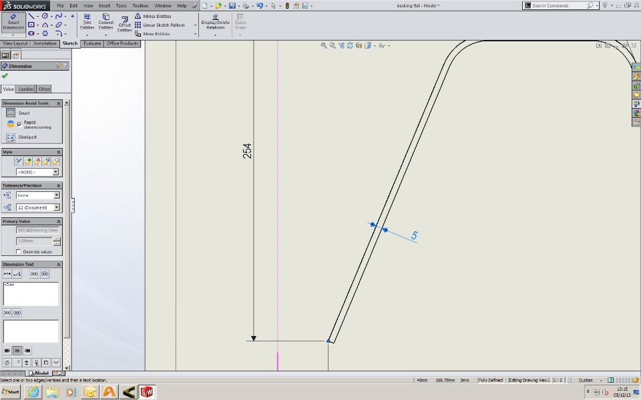Collapse the Primary Value section
This screenshot has width=641, height=400.
click(x=59, y=221)
